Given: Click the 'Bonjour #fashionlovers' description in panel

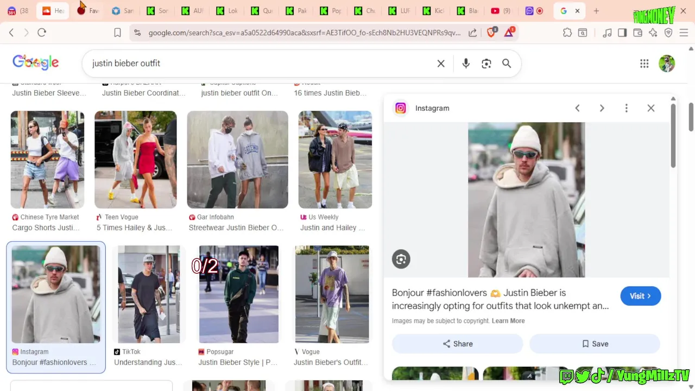Looking at the screenshot, I should pyautogui.click(x=500, y=299).
